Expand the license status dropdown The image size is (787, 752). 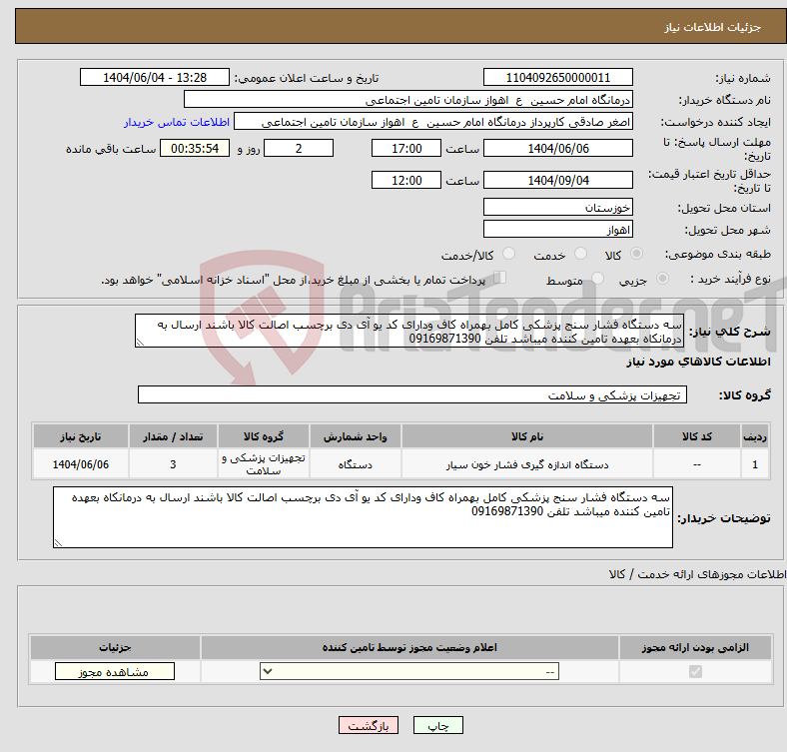click(409, 672)
